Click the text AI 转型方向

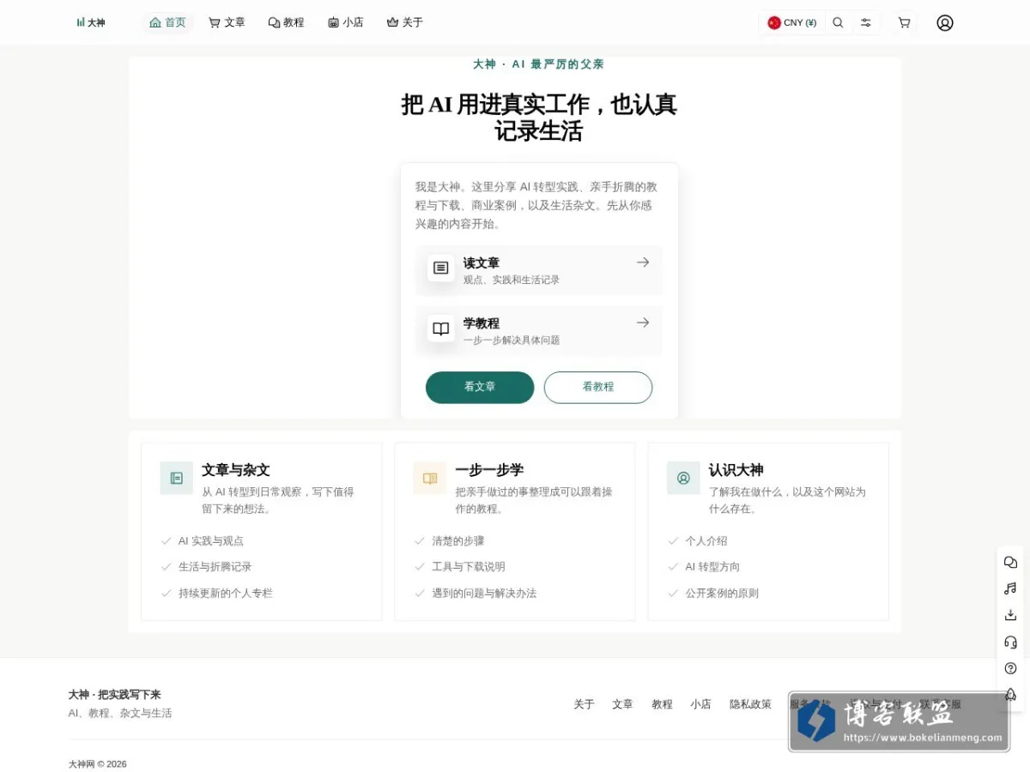pos(712,567)
